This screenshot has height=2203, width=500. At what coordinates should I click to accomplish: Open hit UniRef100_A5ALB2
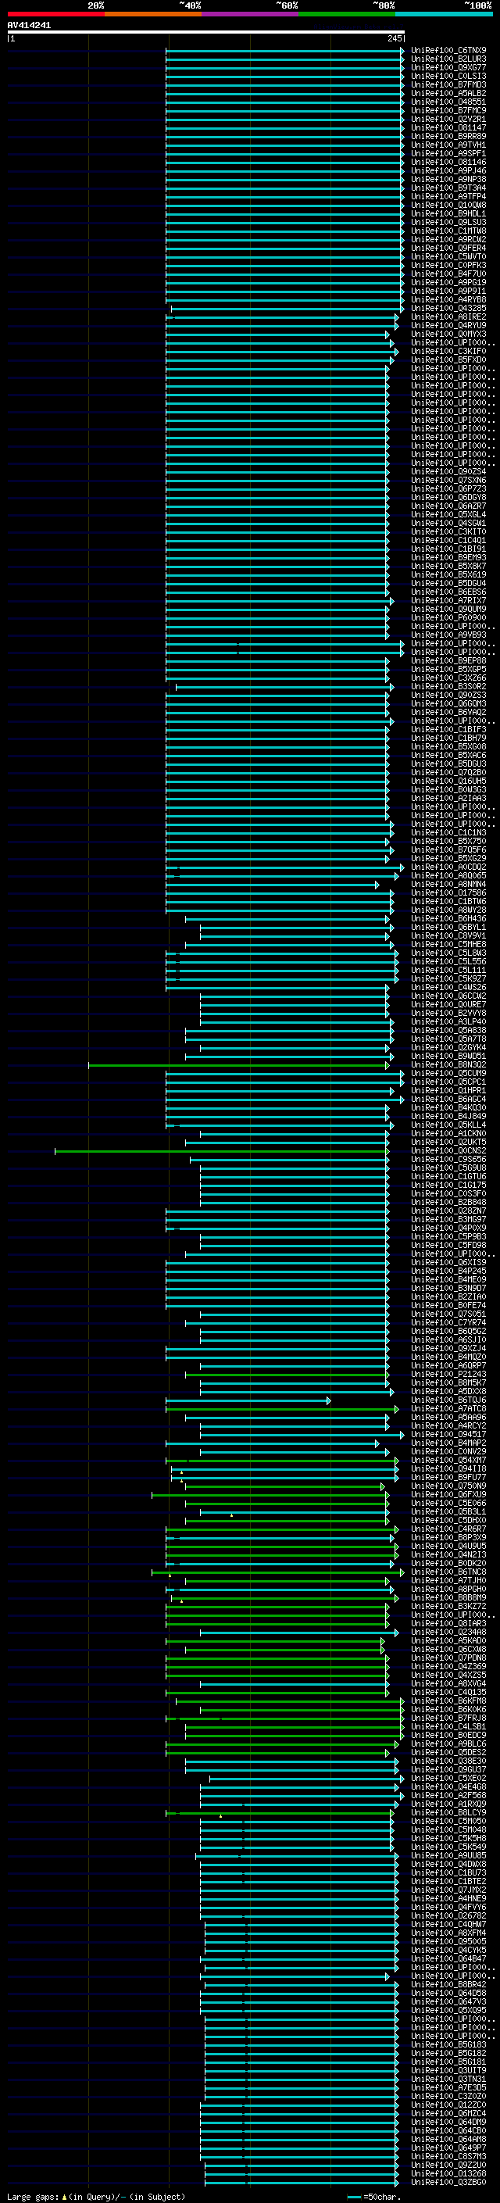[x=448, y=93]
